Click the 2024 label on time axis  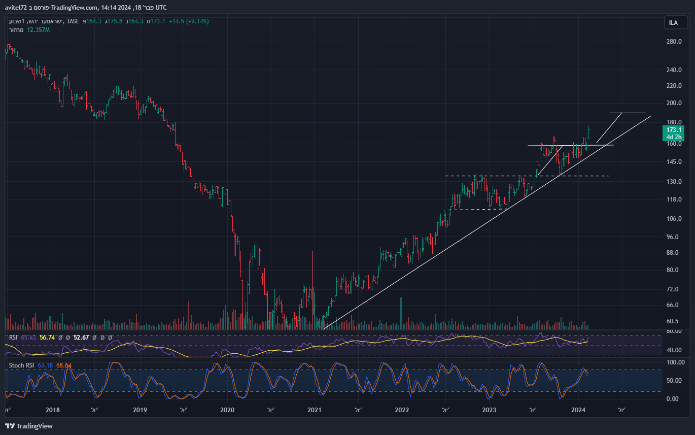(x=578, y=410)
